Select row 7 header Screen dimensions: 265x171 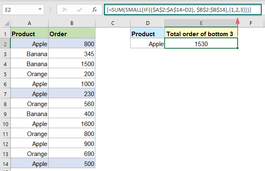5,94
